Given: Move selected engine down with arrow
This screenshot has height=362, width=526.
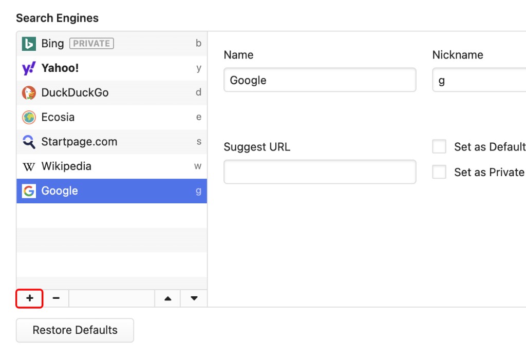Looking at the screenshot, I should [194, 298].
